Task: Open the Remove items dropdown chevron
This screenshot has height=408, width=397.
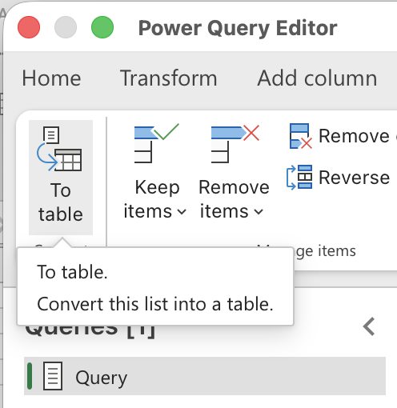Action: [259, 212]
